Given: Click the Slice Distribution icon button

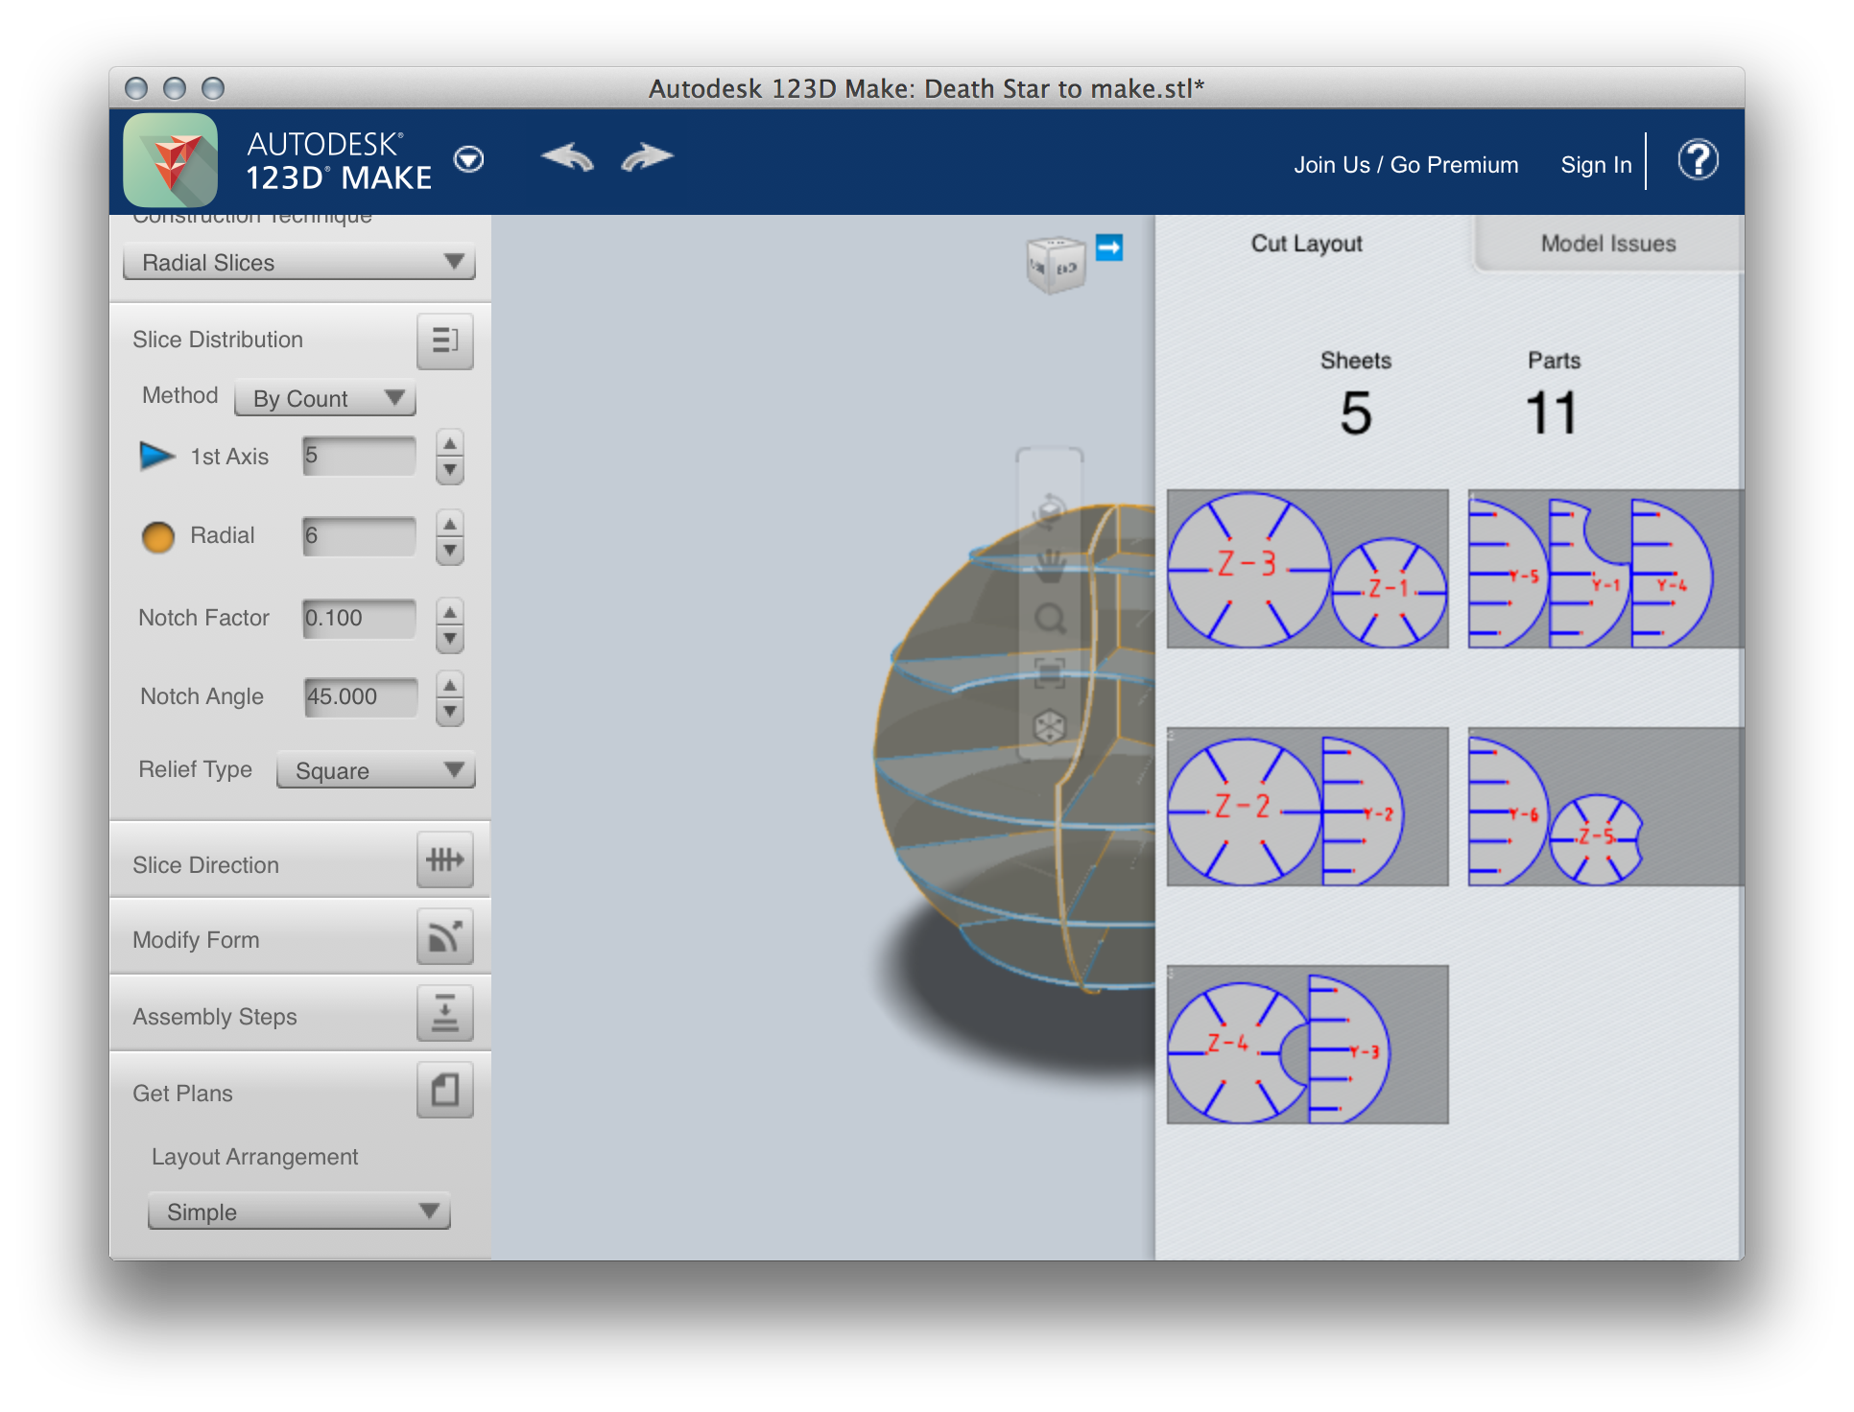Looking at the screenshot, I should click(444, 341).
